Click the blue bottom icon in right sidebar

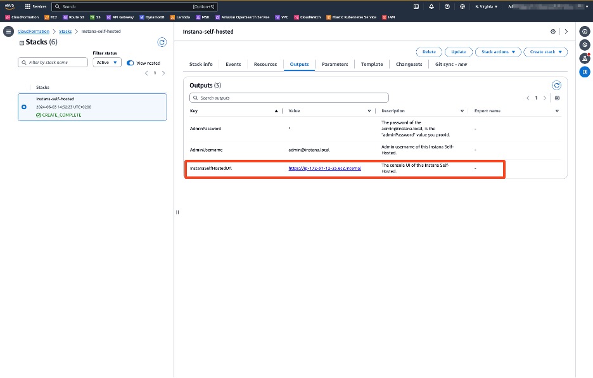[x=585, y=72]
